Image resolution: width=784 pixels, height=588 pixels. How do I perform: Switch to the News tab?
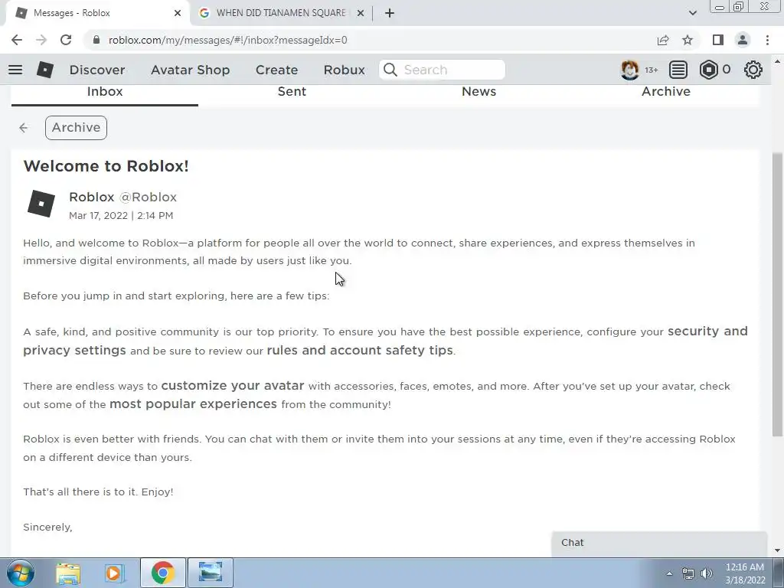click(479, 92)
